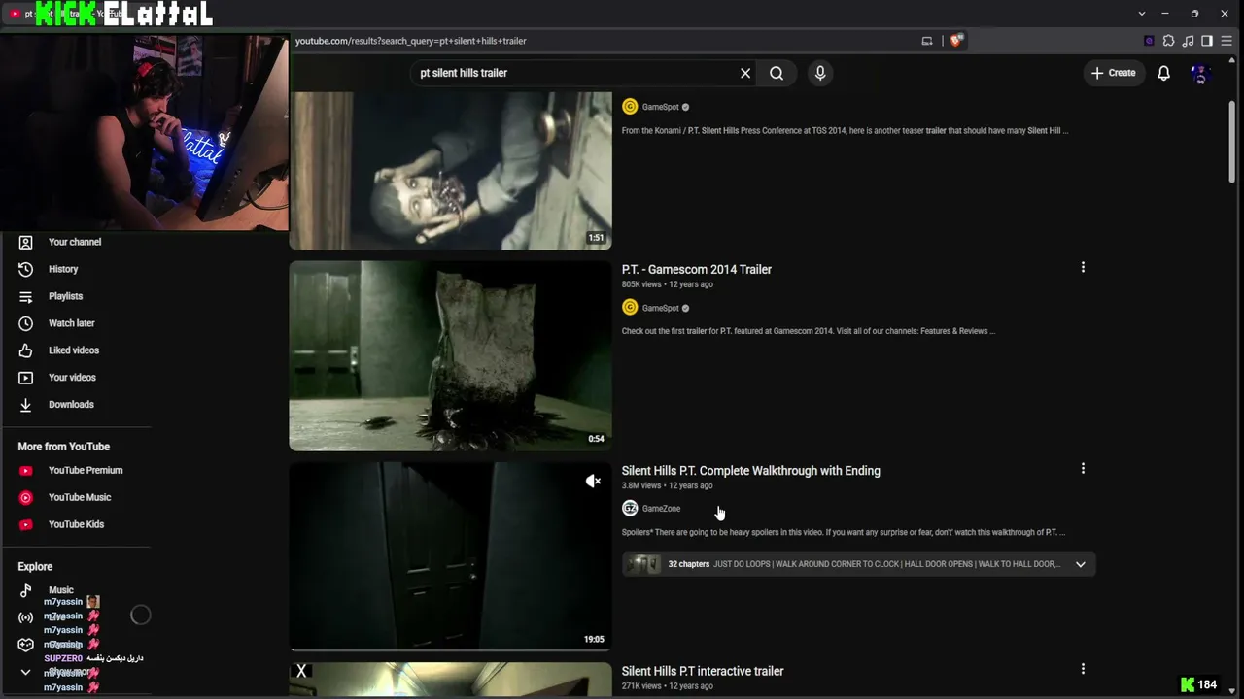Open the YouTube notifications bell
1244x699 pixels.
[x=1163, y=73]
